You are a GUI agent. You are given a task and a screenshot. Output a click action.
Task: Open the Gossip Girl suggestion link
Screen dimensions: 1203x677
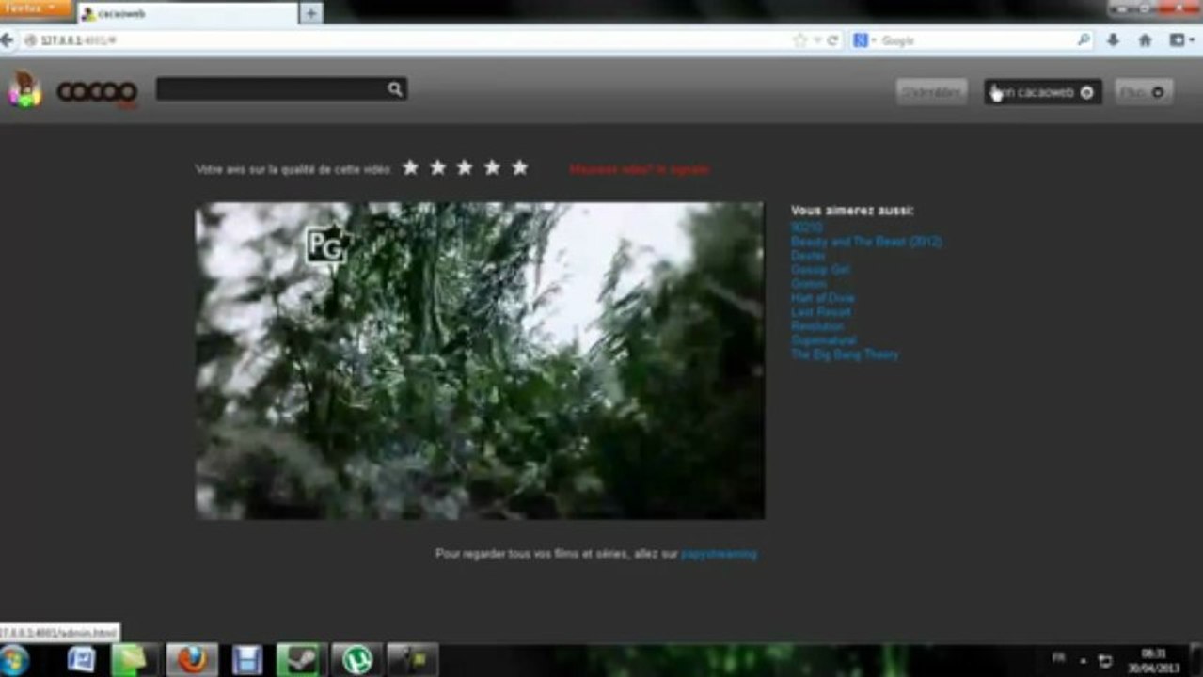tap(820, 270)
